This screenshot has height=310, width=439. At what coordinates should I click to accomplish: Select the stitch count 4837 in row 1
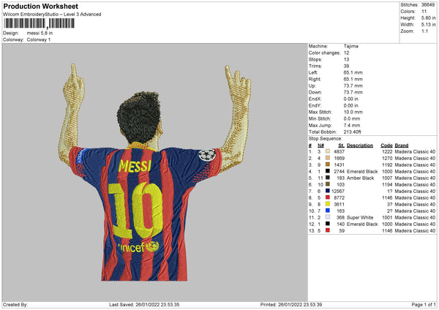pyautogui.click(x=339, y=151)
